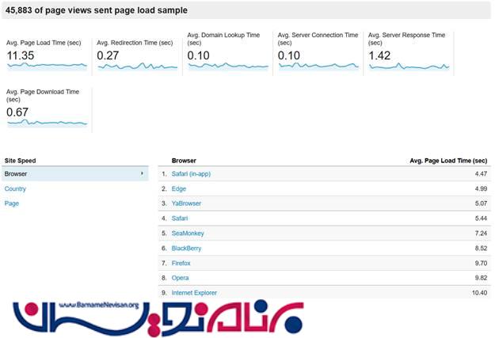Image resolution: width=495 pixels, height=338 pixels.
Task: Open the Country site speed option
Action: click(15, 188)
